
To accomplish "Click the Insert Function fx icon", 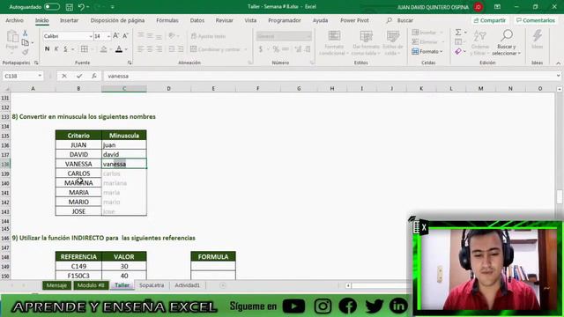I will (94, 77).
